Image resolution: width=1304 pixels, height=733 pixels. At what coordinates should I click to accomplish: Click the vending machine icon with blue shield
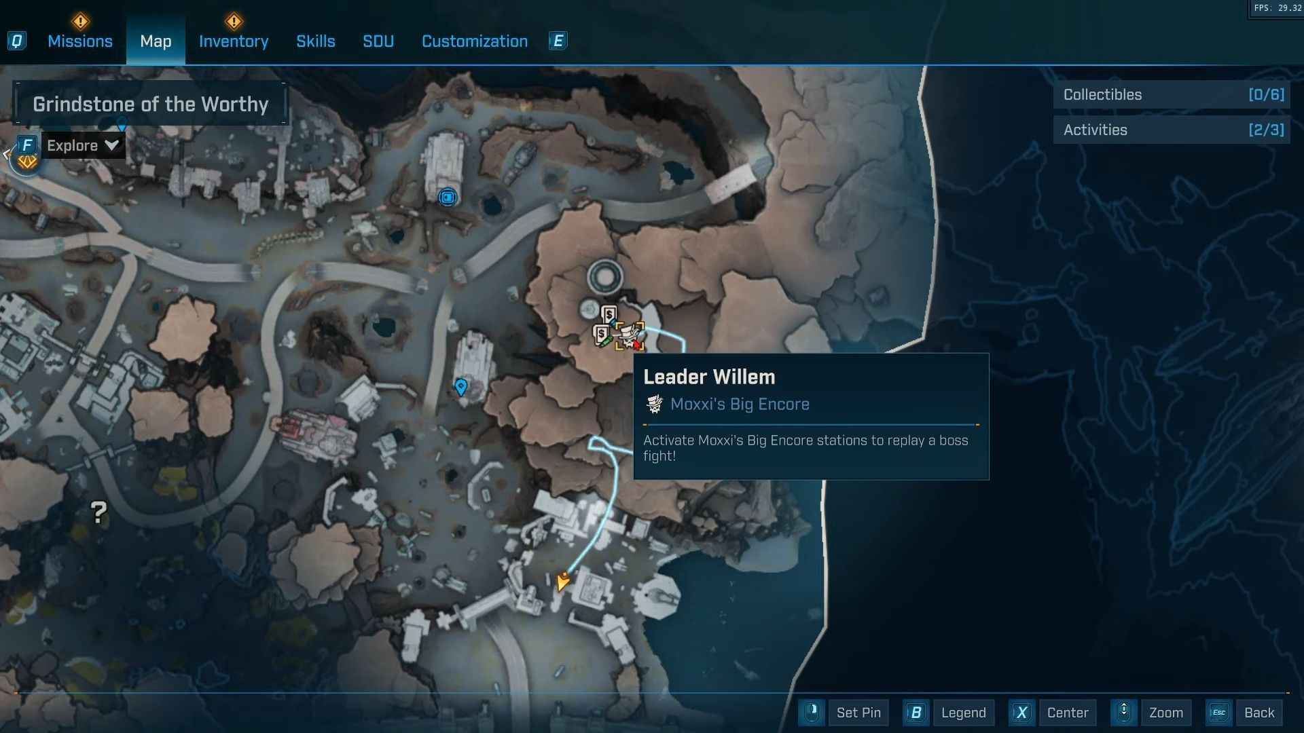pyautogui.click(x=609, y=316)
